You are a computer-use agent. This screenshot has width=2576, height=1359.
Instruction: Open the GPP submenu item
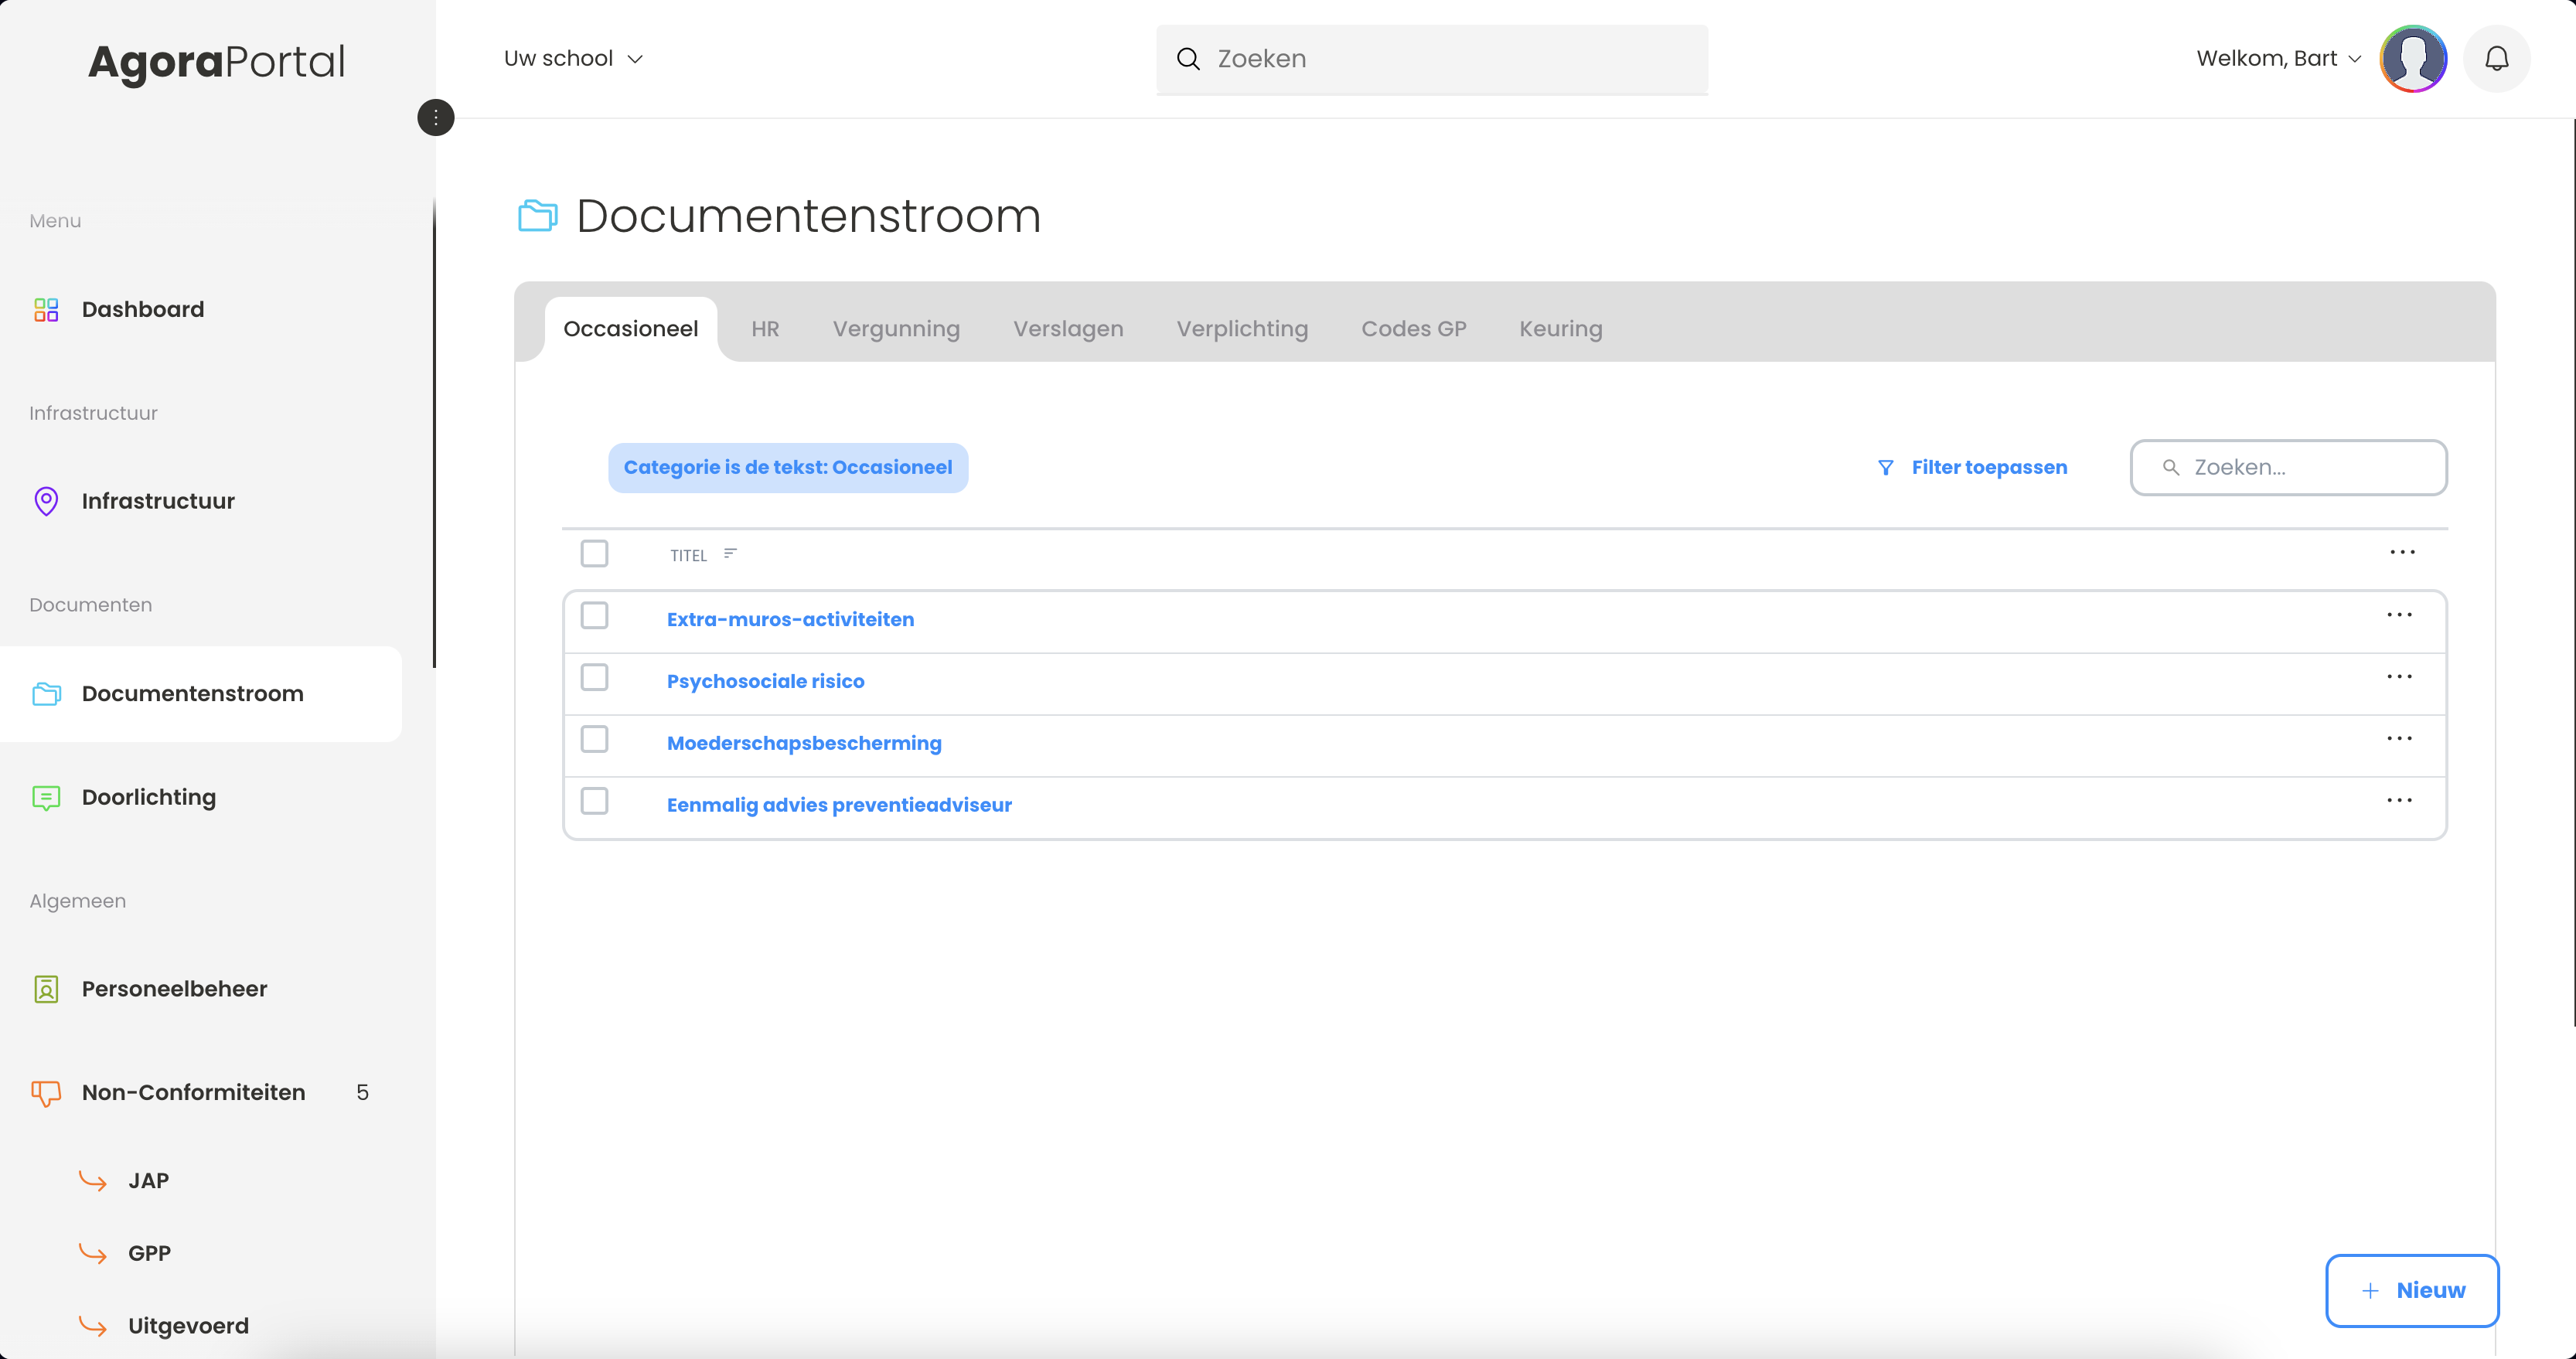(x=149, y=1254)
